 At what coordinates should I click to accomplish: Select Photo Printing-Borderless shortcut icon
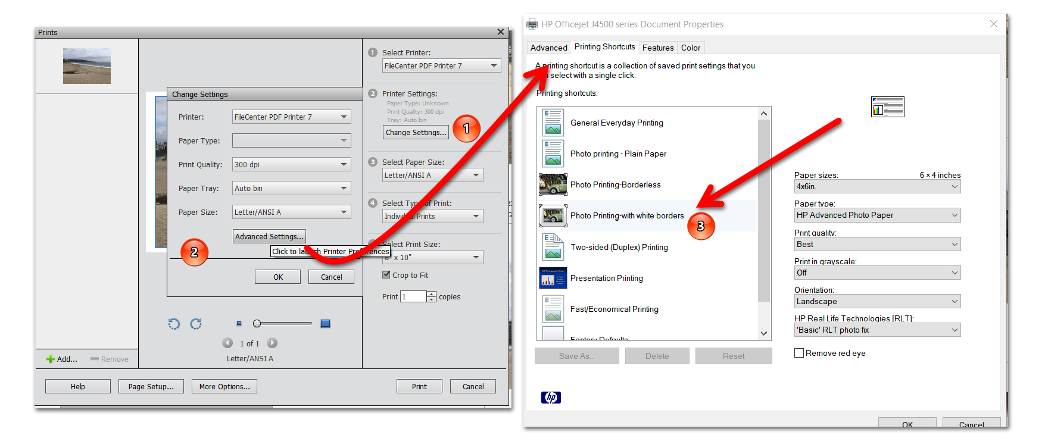(553, 184)
